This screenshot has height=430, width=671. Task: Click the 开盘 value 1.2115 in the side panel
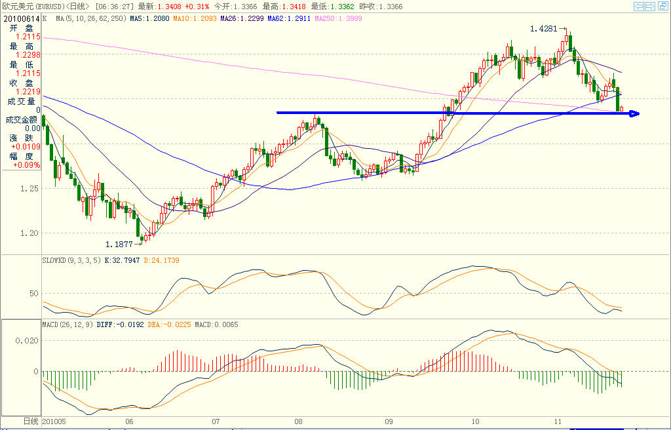coord(28,37)
